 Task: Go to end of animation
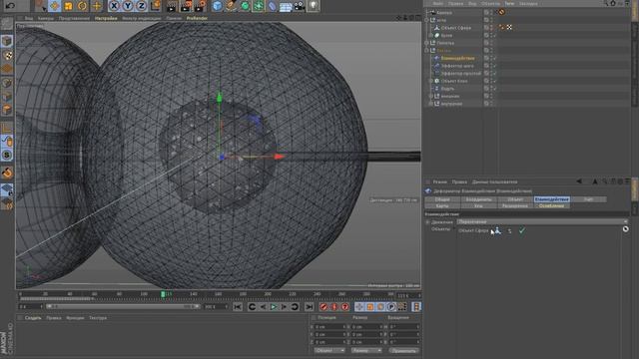pos(310,306)
